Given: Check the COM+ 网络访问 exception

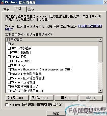Looking at the screenshot, I should pyautogui.click(x=9, y=52).
